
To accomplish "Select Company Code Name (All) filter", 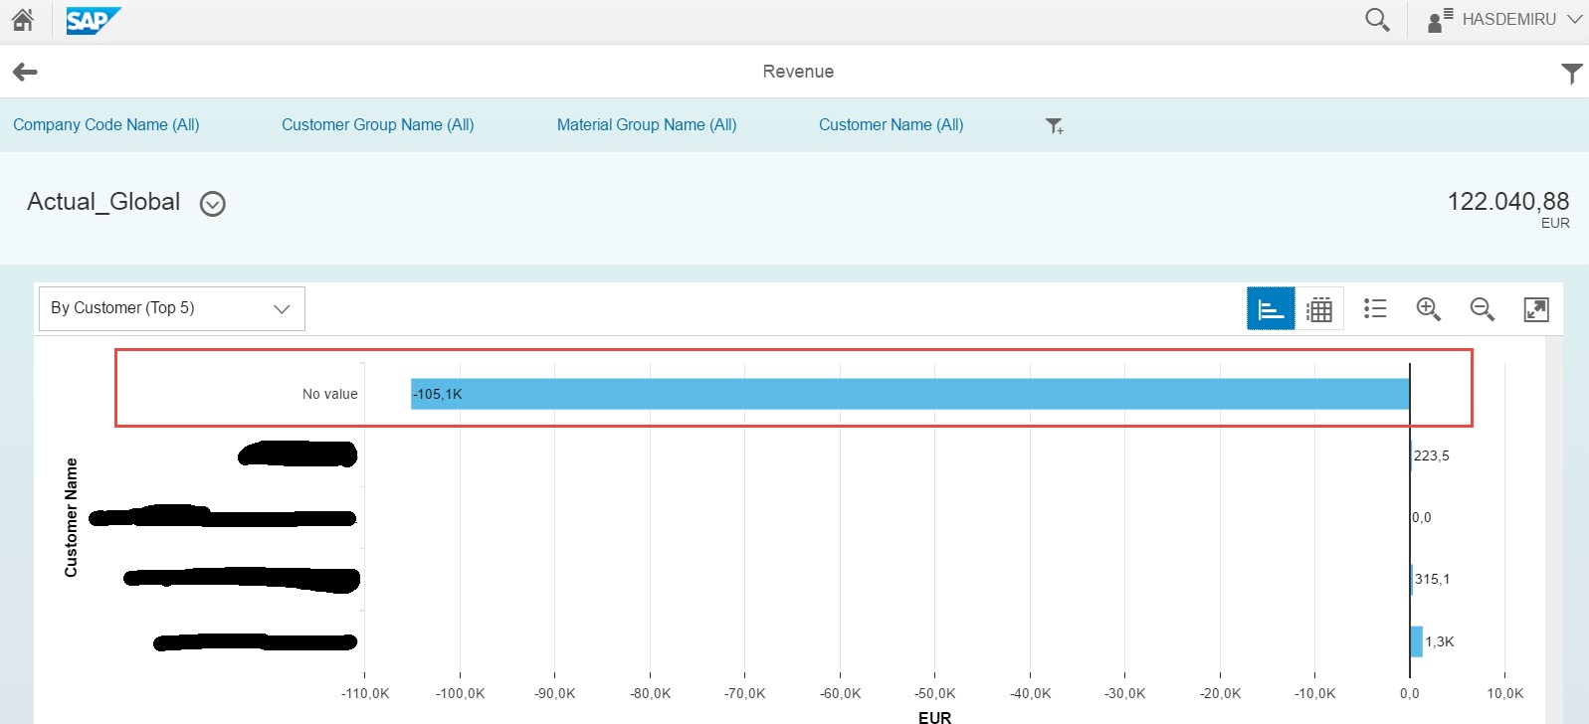I will point(106,124).
